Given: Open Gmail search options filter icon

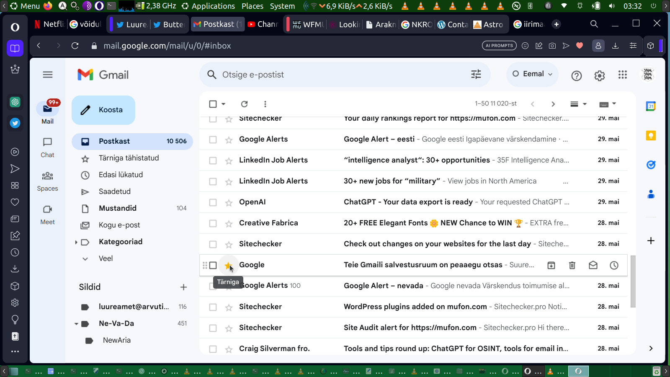Looking at the screenshot, I should pos(476,75).
